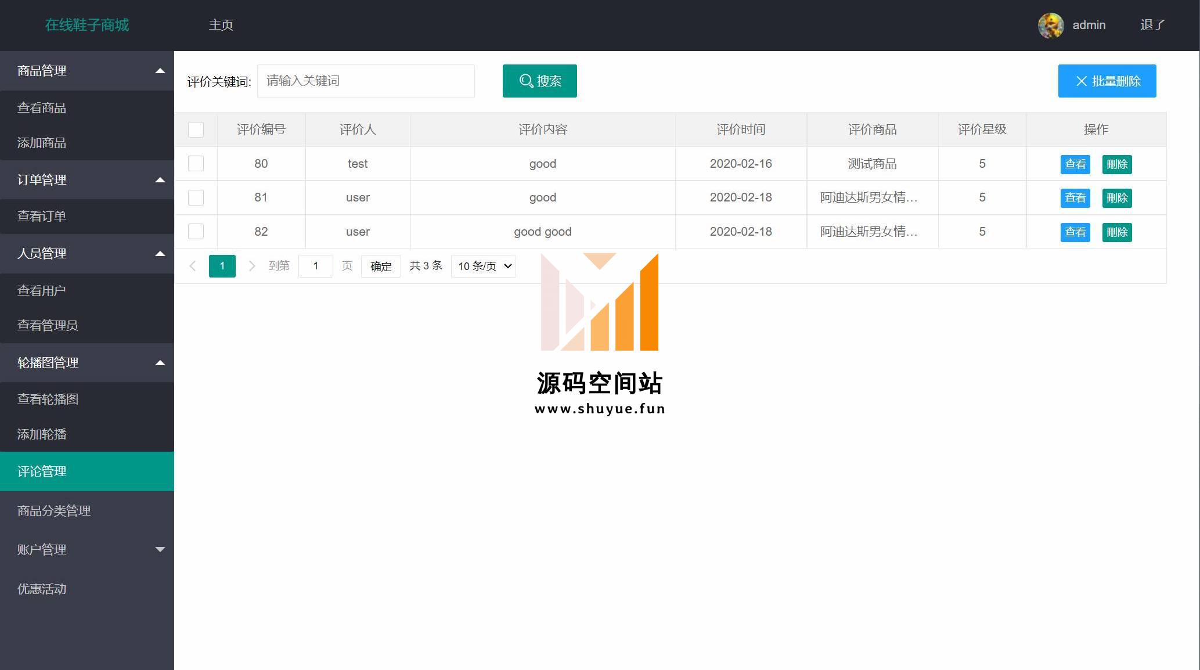This screenshot has height=670, width=1200.
Task: Click the 批量删除 batch delete button
Action: pyautogui.click(x=1107, y=81)
